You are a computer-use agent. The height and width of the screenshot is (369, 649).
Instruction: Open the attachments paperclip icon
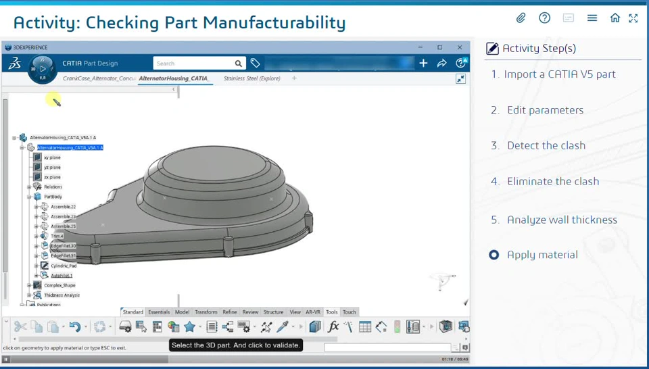[521, 18]
